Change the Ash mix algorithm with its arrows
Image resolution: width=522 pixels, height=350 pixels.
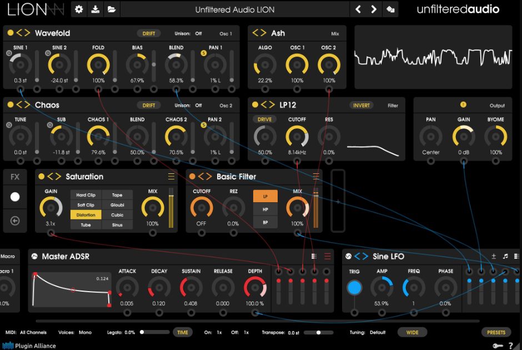(259, 33)
